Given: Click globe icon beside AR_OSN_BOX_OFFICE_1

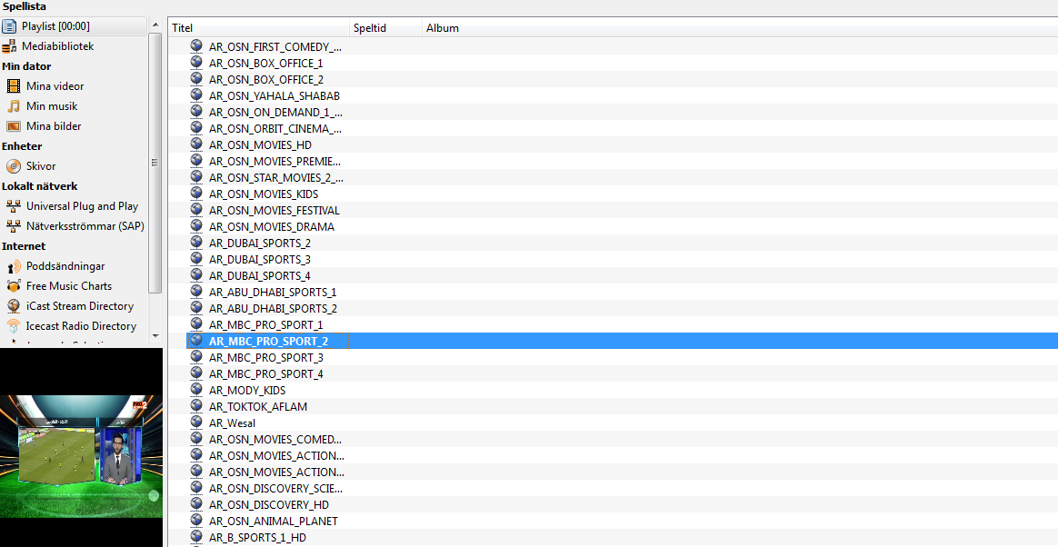Looking at the screenshot, I should point(196,63).
